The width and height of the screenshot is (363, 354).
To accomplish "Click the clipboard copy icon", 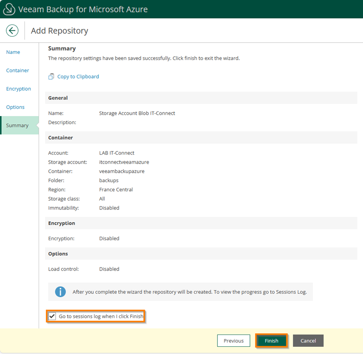I will click(51, 77).
